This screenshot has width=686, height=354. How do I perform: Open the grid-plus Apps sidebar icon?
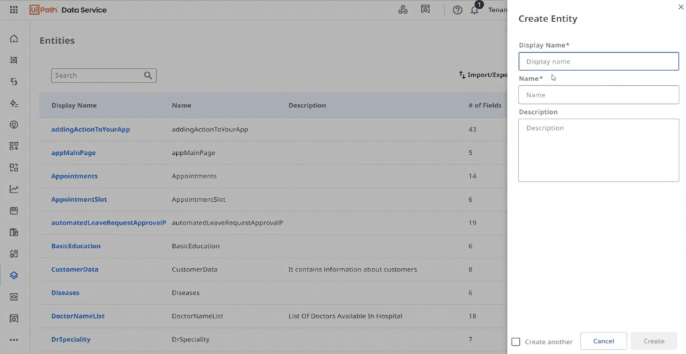pyautogui.click(x=14, y=146)
